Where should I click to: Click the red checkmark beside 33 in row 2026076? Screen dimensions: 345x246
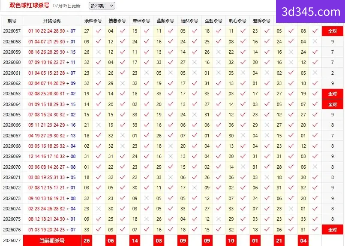tap(99, 229)
